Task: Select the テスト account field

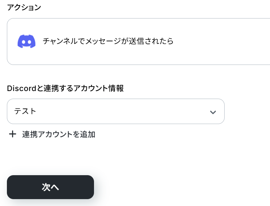Action: 116,111
